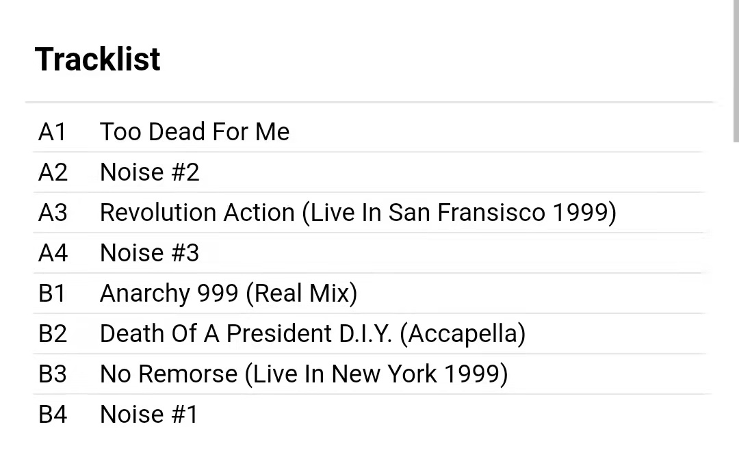Image resolution: width=739 pixels, height=470 pixels.
Task: Select the B2 track position label
Action: pyautogui.click(x=53, y=333)
